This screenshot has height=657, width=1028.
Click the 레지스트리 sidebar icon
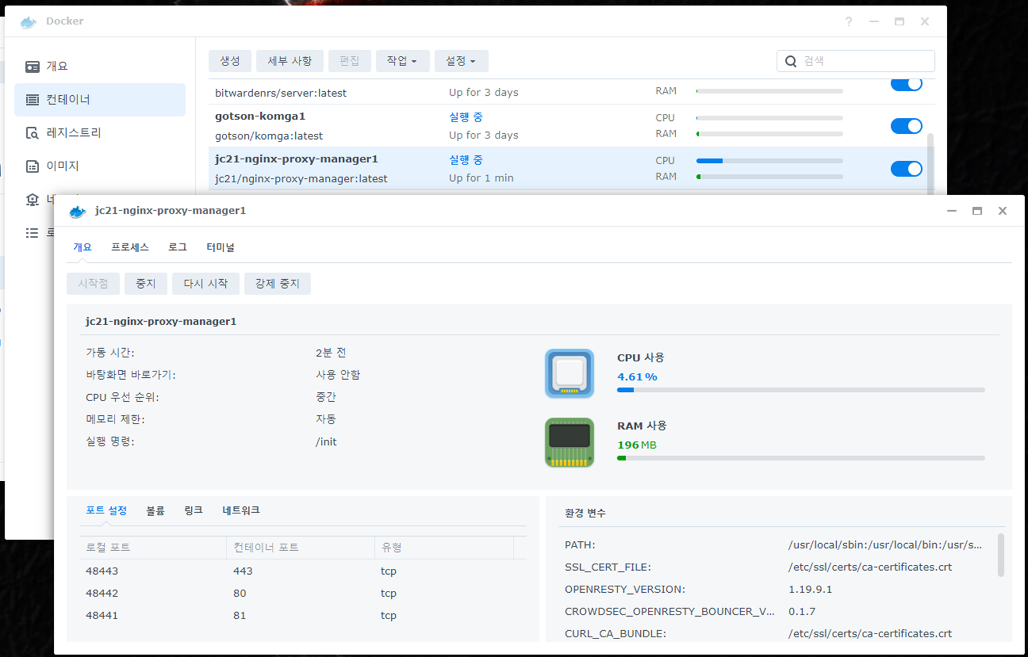tap(32, 133)
